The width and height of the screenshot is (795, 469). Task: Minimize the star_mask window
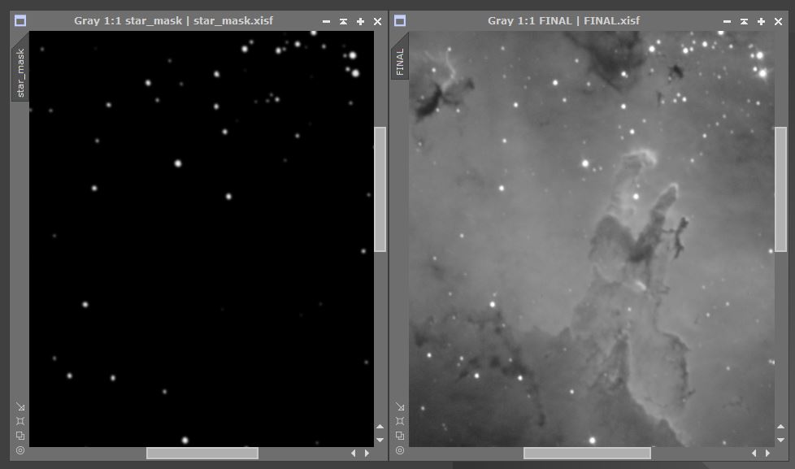click(327, 21)
